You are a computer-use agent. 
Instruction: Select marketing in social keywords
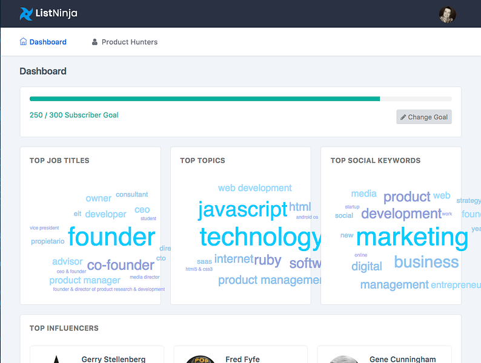point(413,237)
